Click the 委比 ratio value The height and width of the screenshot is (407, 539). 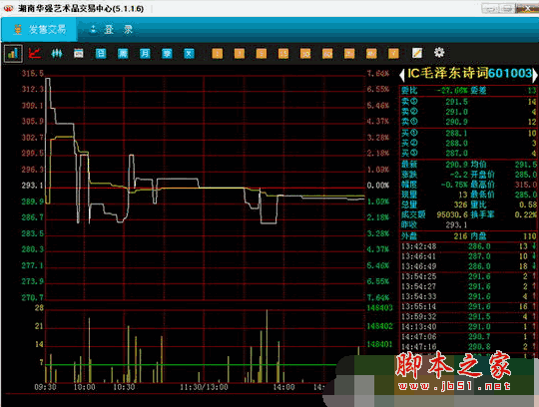452,91
